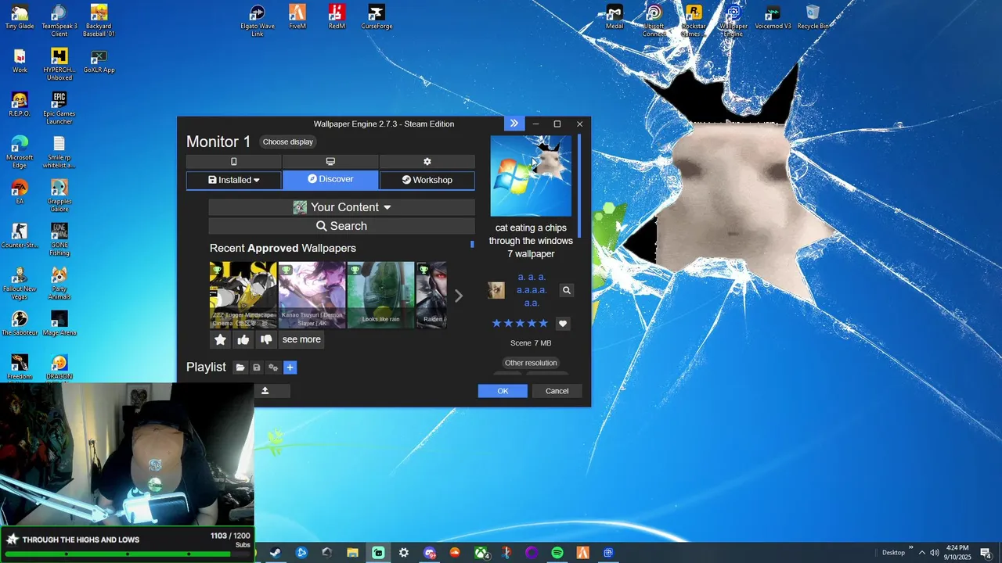This screenshot has width=1002, height=563.
Task: Search author's wallpapers with magnifier icon
Action: 567,290
